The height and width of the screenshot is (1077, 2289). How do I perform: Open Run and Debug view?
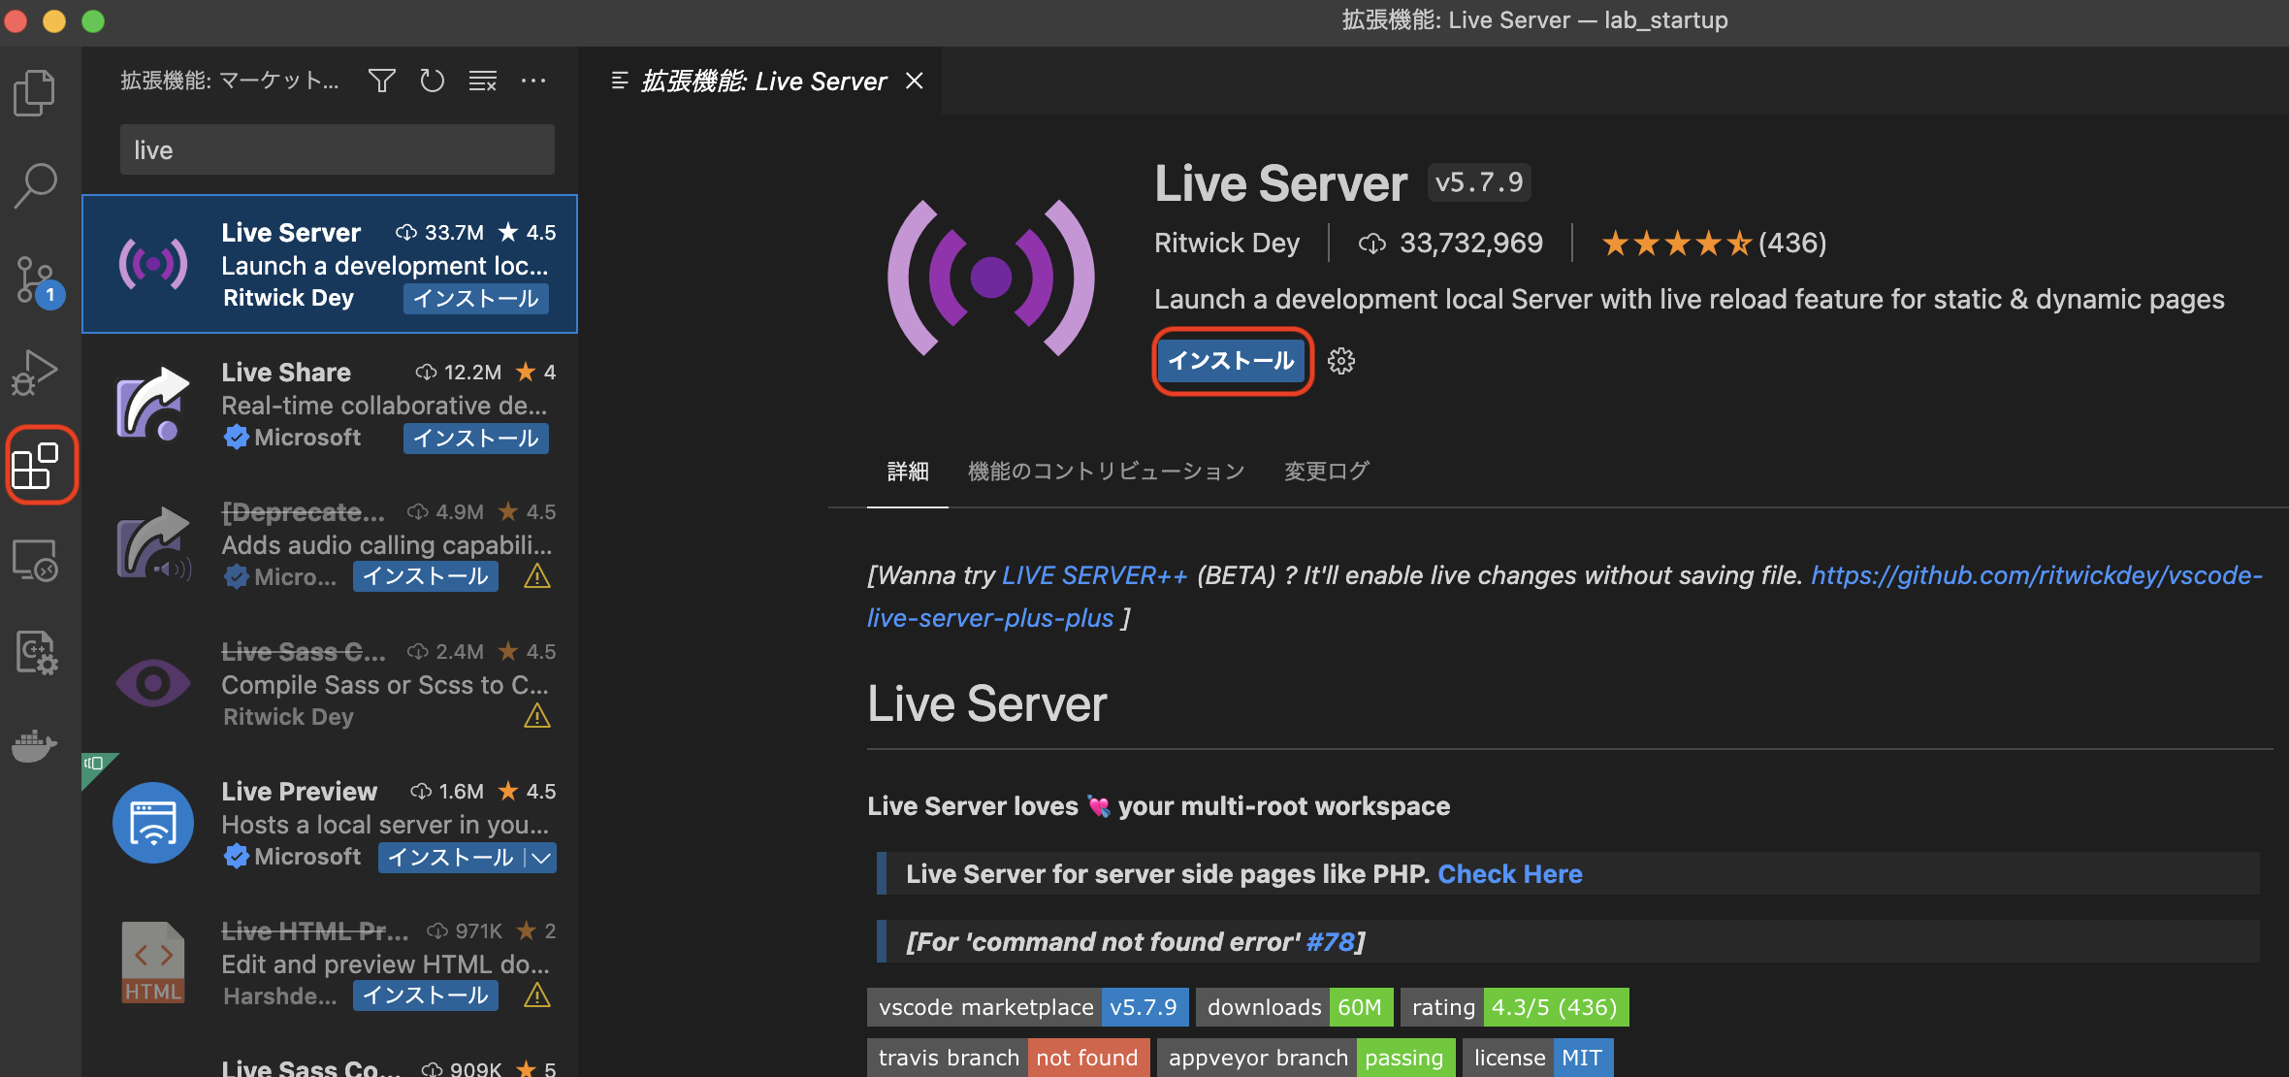[x=36, y=373]
